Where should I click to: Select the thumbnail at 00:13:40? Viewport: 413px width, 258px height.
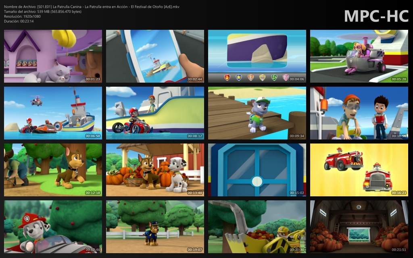(x=155, y=170)
